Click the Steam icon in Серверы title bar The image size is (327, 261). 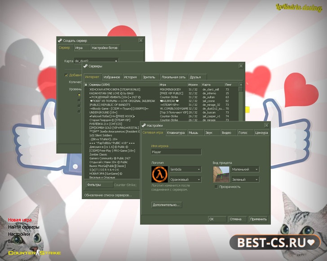point(85,66)
